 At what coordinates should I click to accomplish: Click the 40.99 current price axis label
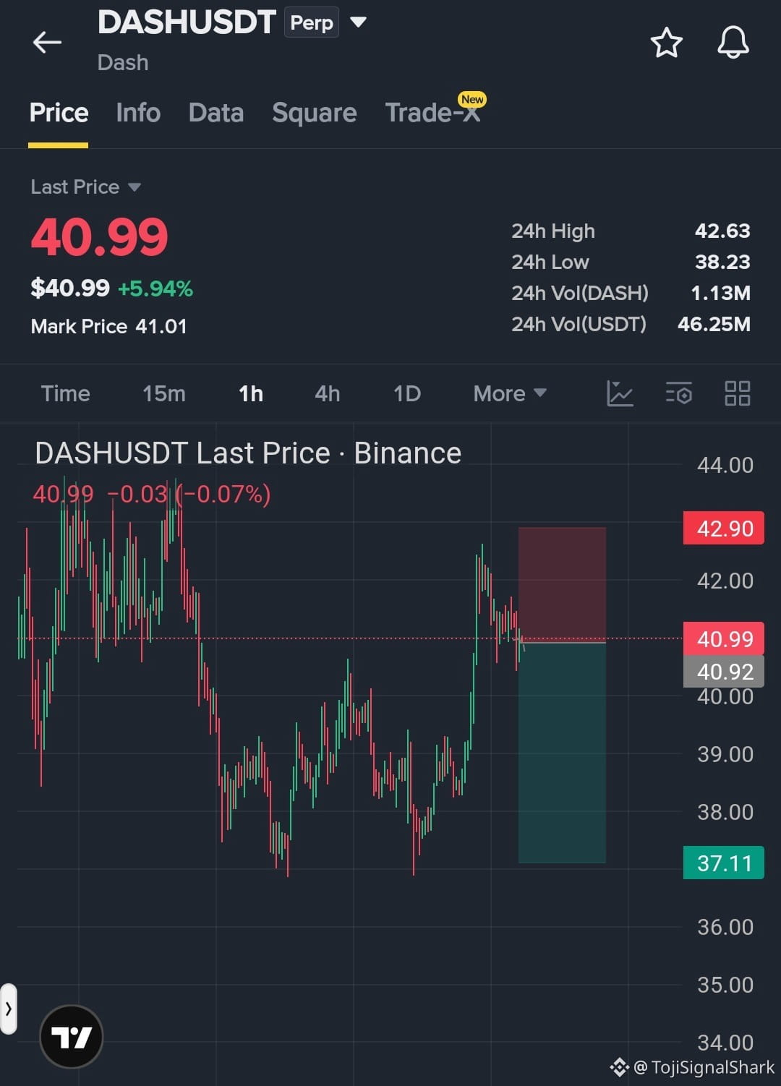tap(723, 638)
